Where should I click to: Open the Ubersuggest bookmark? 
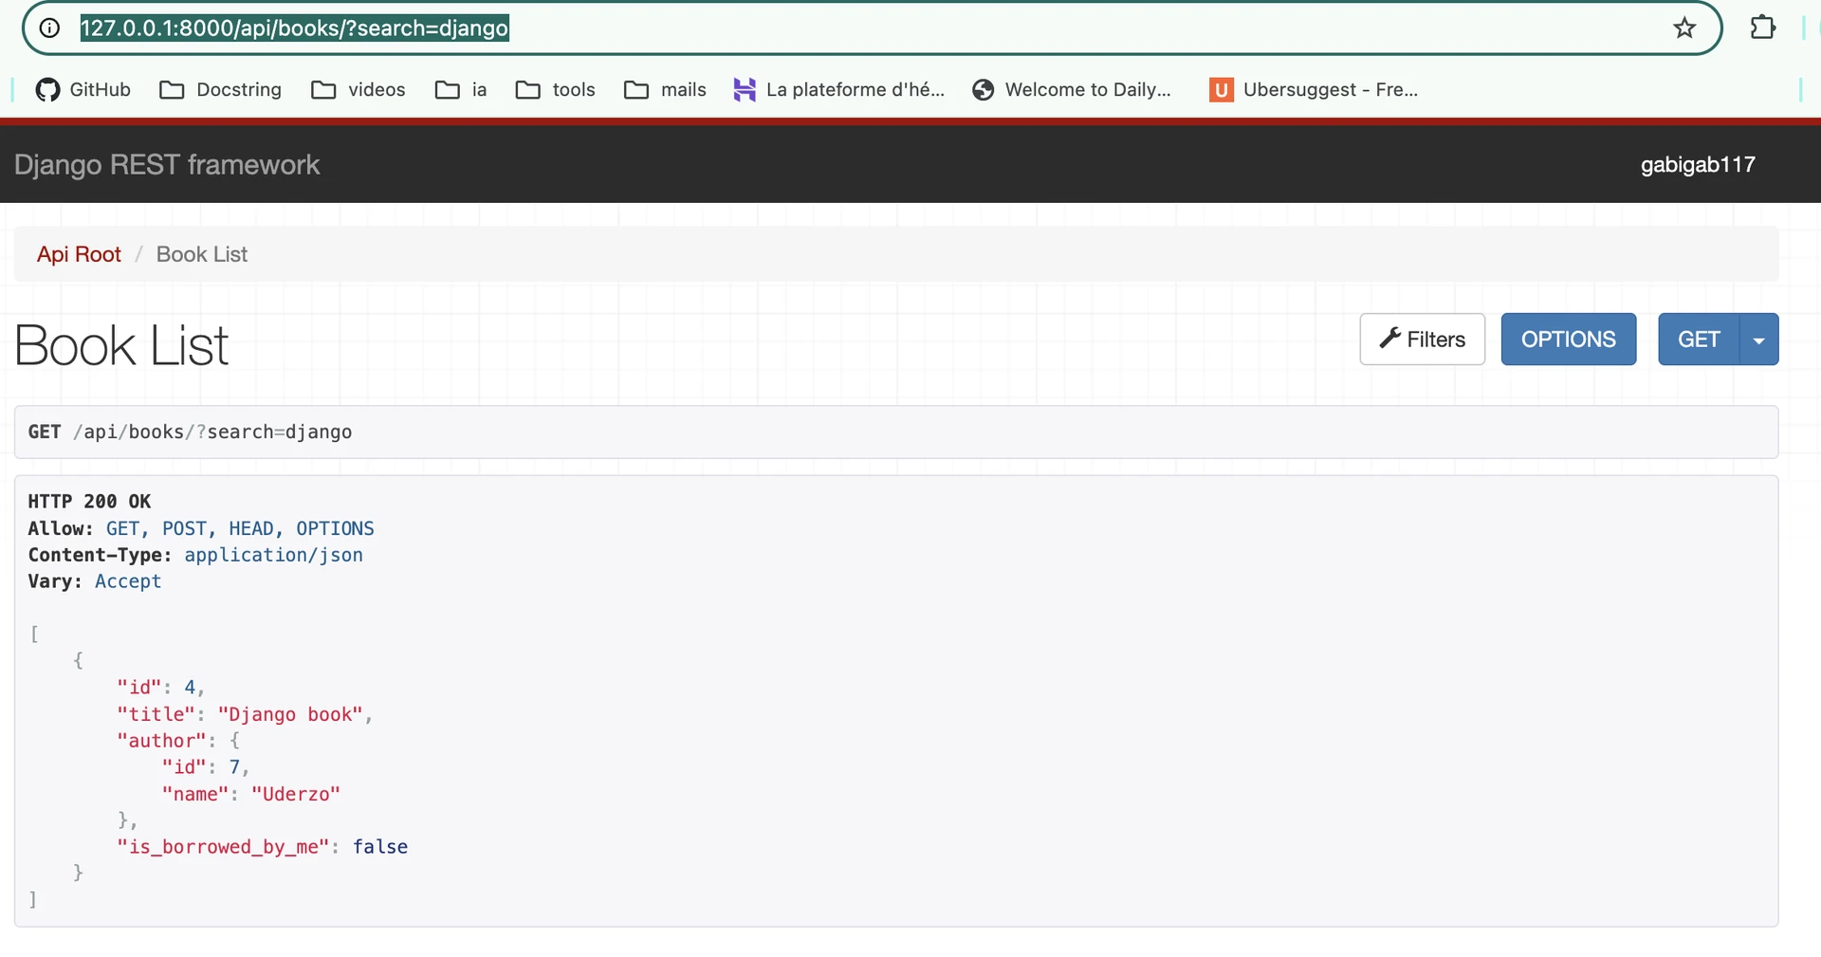(x=1314, y=90)
